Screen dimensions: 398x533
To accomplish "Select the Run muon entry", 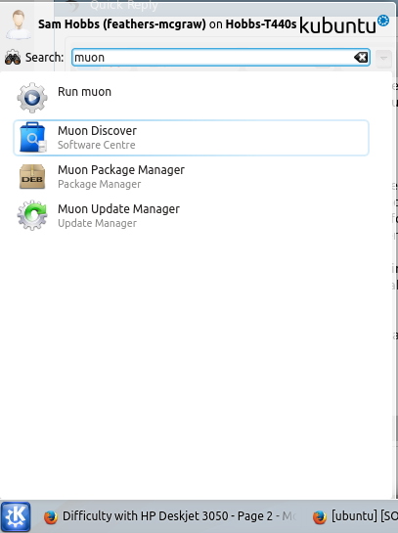I will coord(191,98).
